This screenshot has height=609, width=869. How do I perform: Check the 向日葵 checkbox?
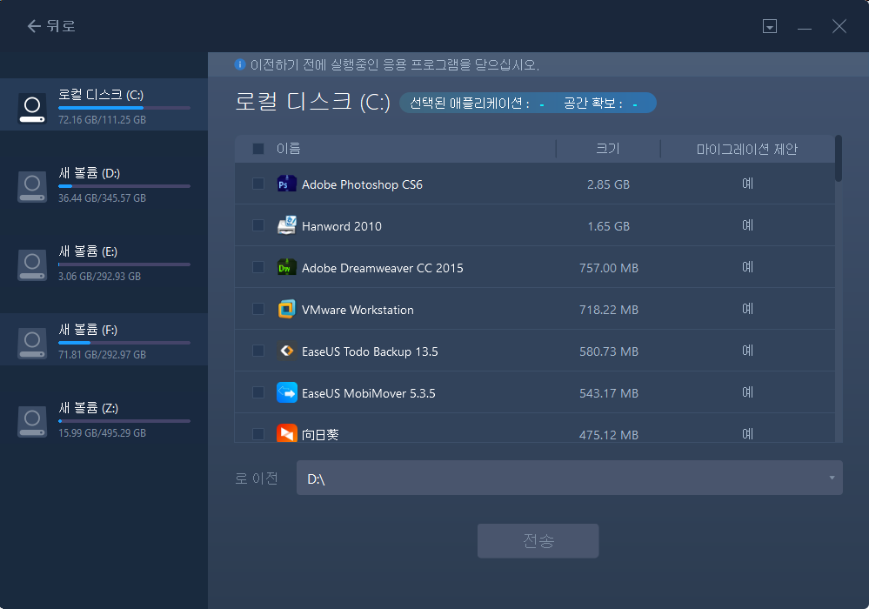tap(258, 434)
